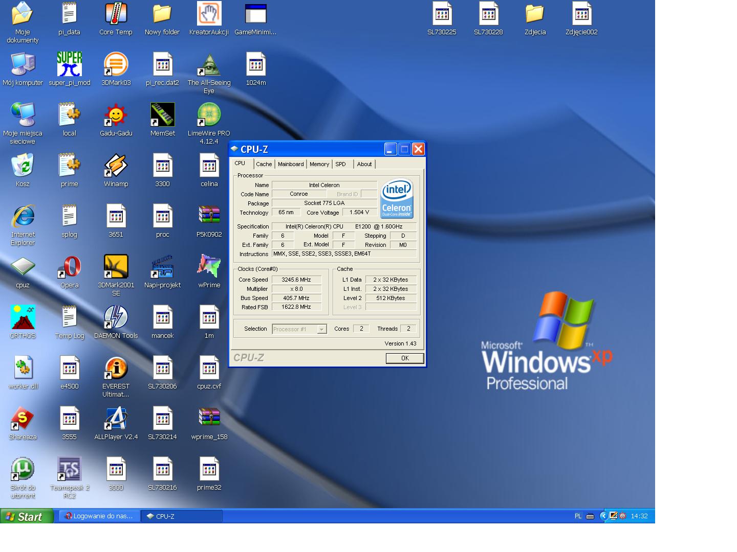737x552 pixels.
Task: Click the PL language indicator
Action: coord(578,516)
